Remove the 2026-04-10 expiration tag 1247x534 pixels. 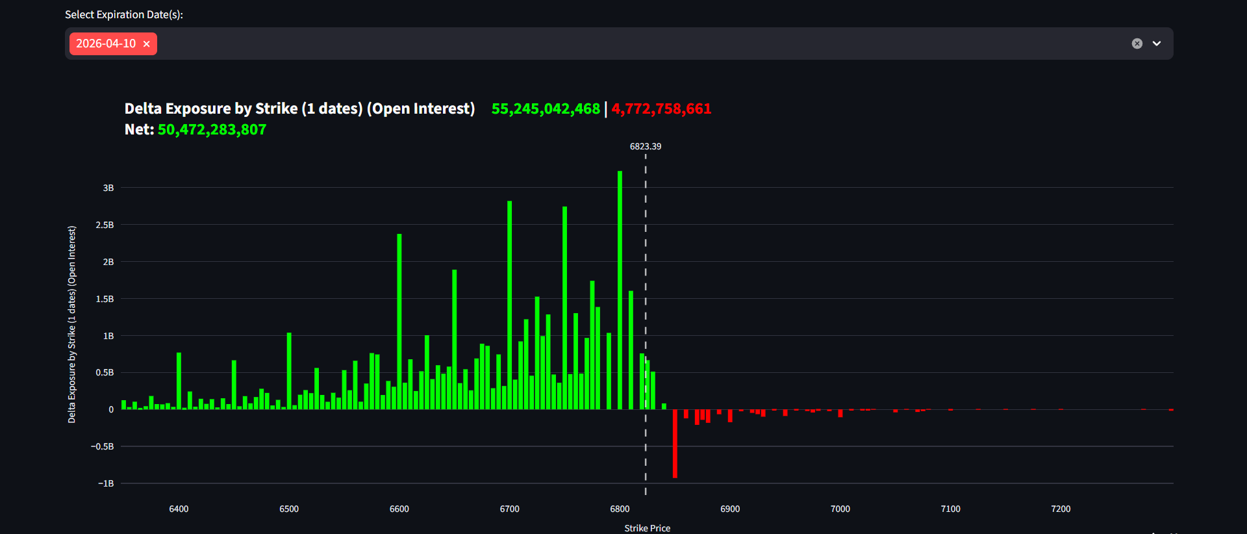click(147, 44)
